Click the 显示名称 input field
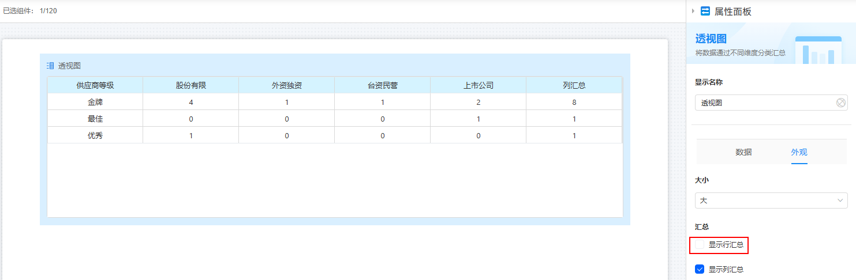Screen dimensions: 856x280 pyautogui.click(x=771, y=103)
